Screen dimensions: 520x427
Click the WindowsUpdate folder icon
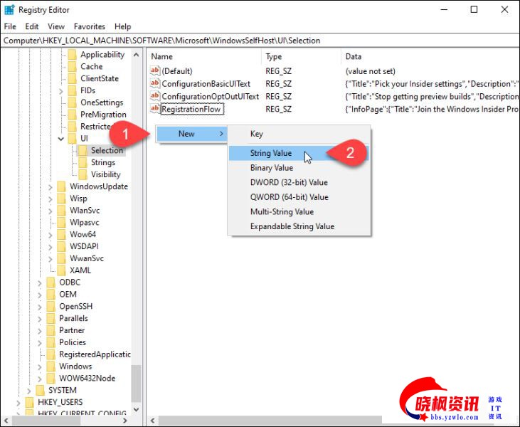click(61, 186)
